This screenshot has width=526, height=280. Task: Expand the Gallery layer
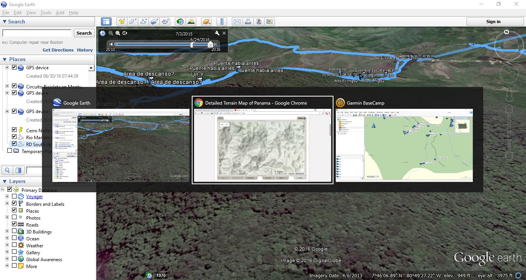7,252
